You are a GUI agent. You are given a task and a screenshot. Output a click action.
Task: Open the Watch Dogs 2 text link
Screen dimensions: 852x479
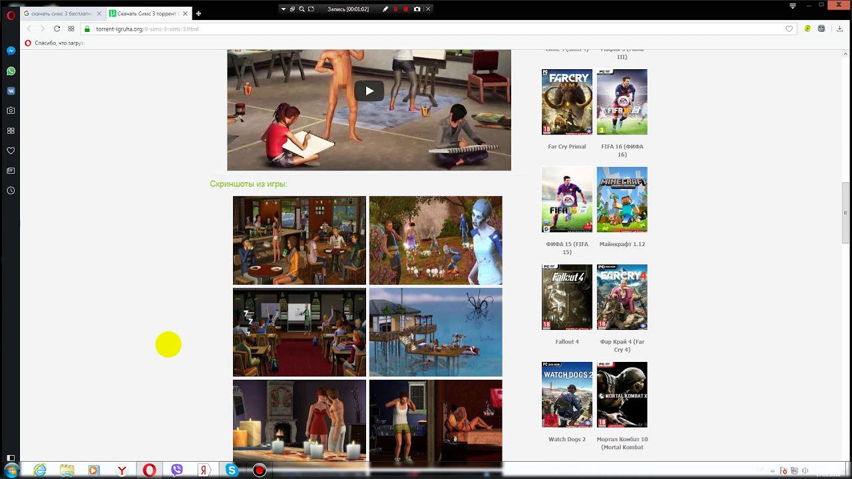point(567,440)
